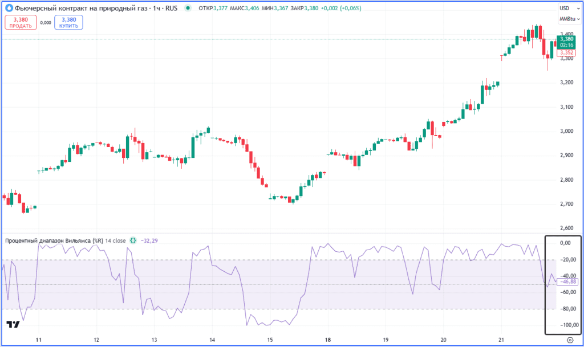Click −60,00 on the indicator scale
This screenshot has height=347, width=584.
(x=567, y=292)
